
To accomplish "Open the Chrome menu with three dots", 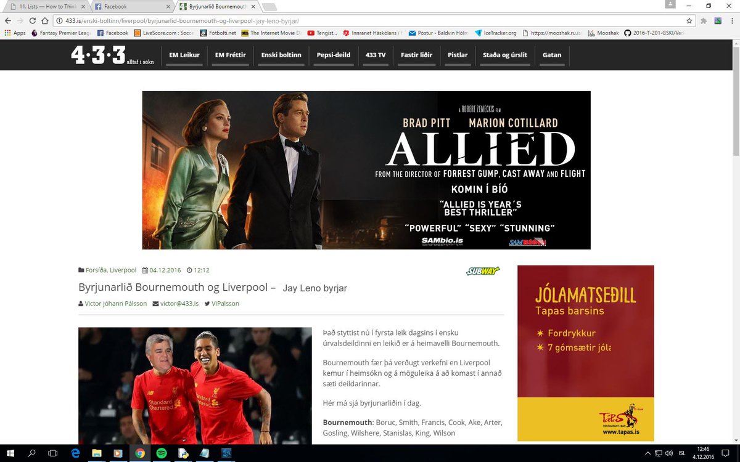I will [x=731, y=20].
